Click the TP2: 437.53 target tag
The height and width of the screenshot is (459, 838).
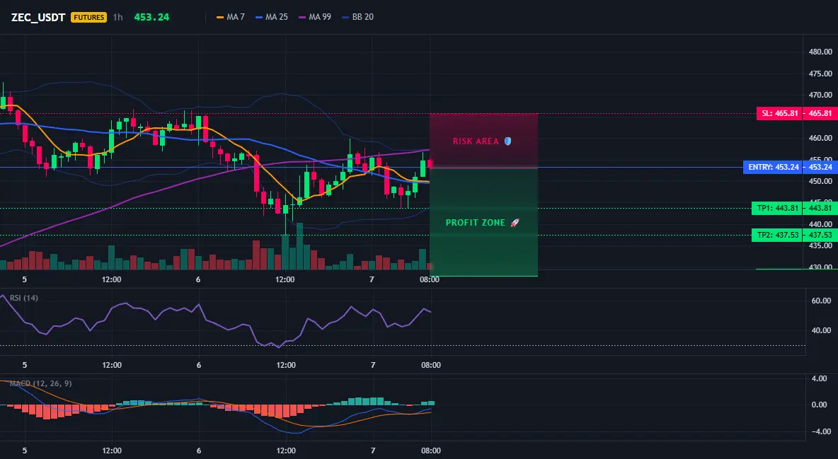(776, 235)
